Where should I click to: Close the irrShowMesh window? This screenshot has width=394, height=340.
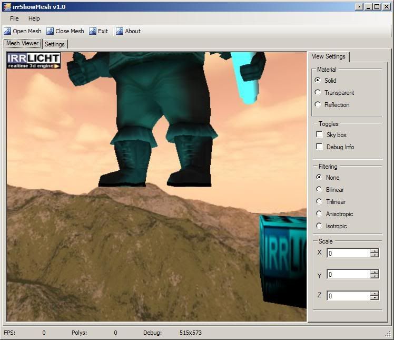386,7
